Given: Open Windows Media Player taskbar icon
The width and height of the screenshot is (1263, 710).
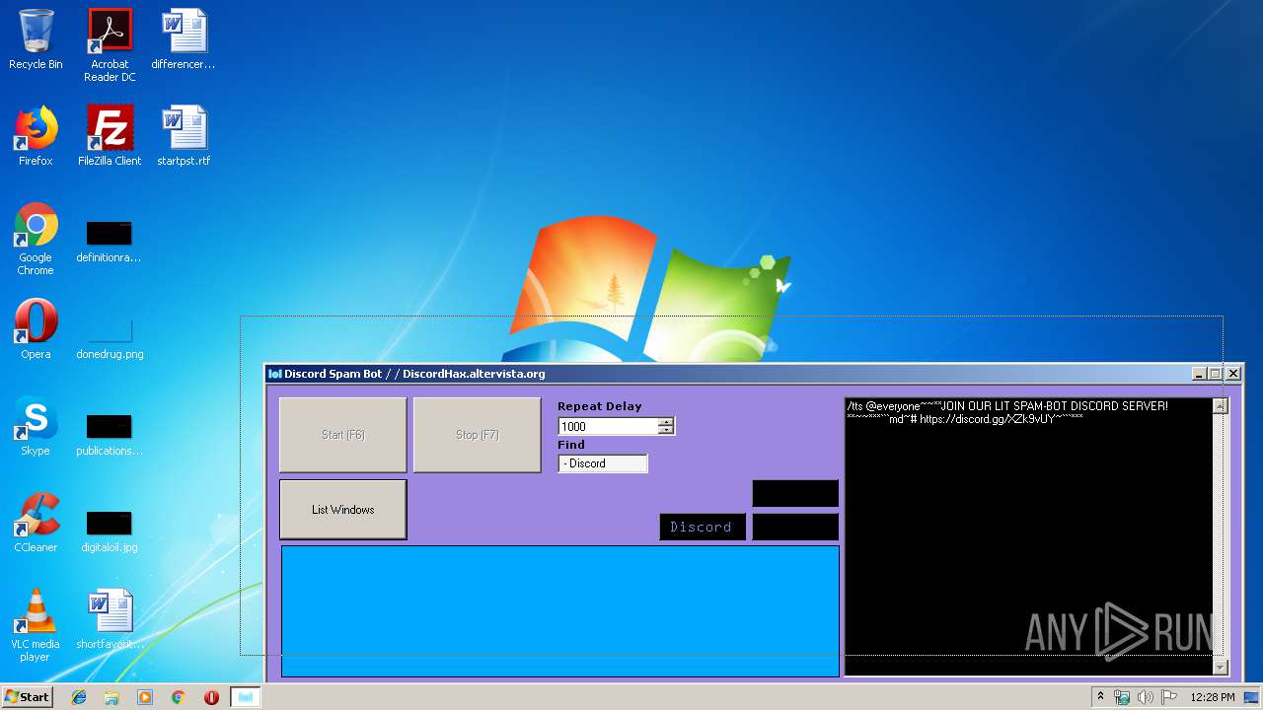Looking at the screenshot, I should (x=145, y=697).
